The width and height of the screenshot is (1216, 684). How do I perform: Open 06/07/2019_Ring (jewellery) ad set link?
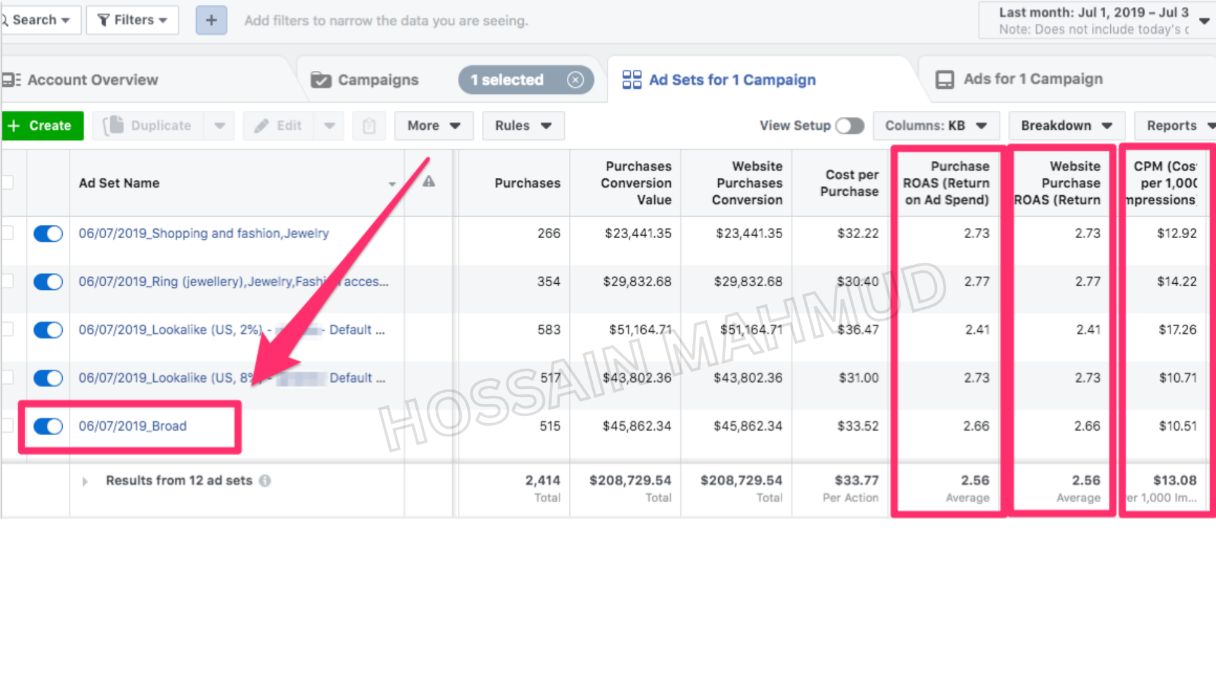(x=233, y=282)
